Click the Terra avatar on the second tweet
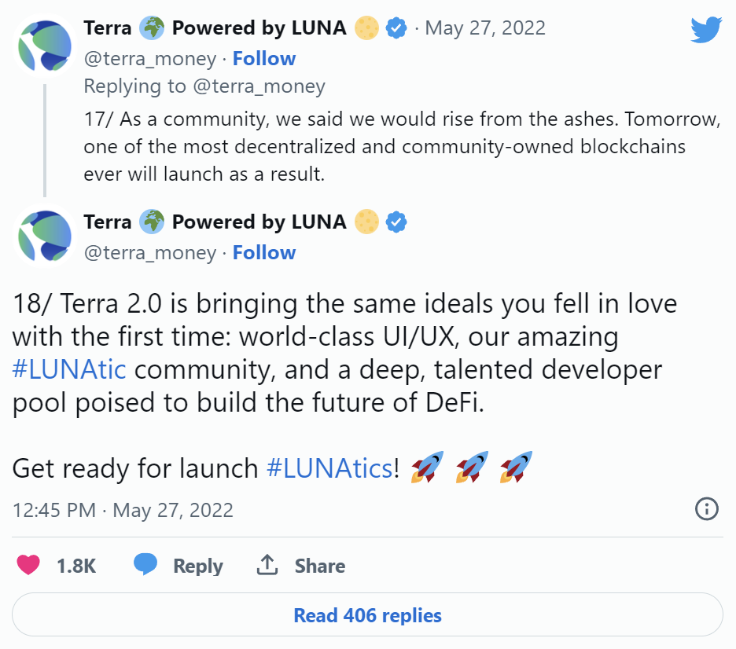 tap(44, 236)
